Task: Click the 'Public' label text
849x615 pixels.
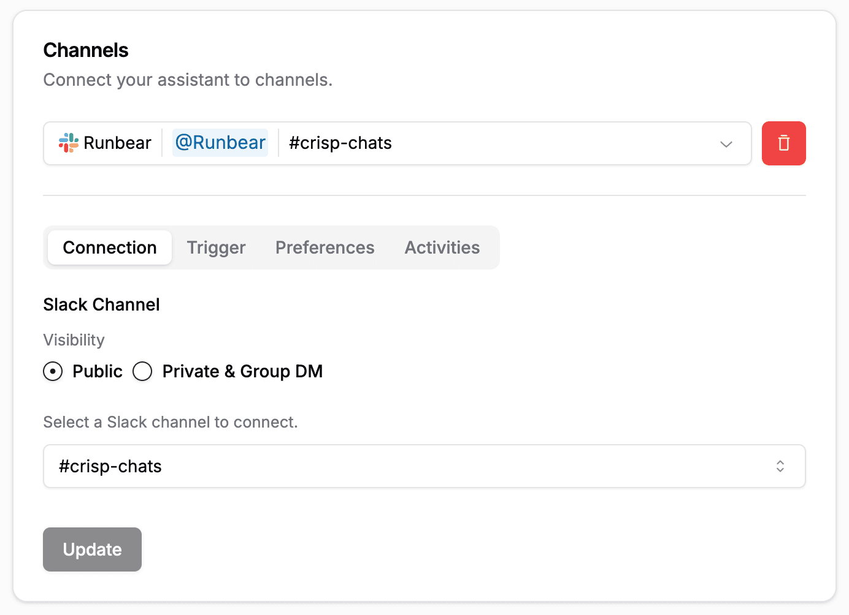Action: coord(98,371)
